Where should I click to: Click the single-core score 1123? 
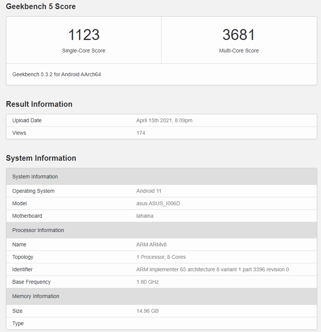click(84, 35)
